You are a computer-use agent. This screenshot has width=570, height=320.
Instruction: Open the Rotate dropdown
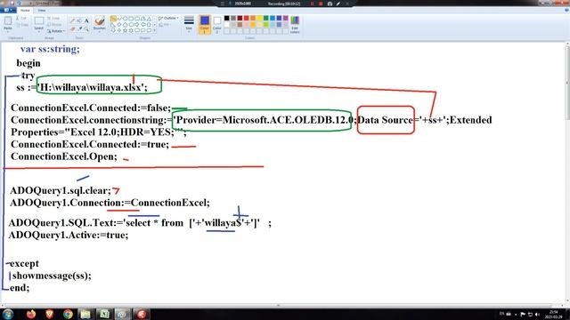pyautogui.click(x=56, y=31)
